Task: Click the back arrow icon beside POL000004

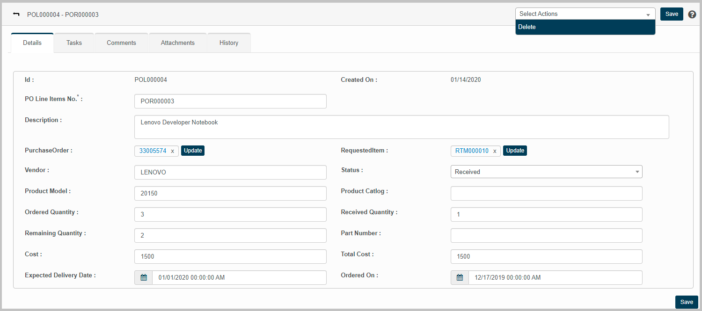Action: (x=16, y=14)
